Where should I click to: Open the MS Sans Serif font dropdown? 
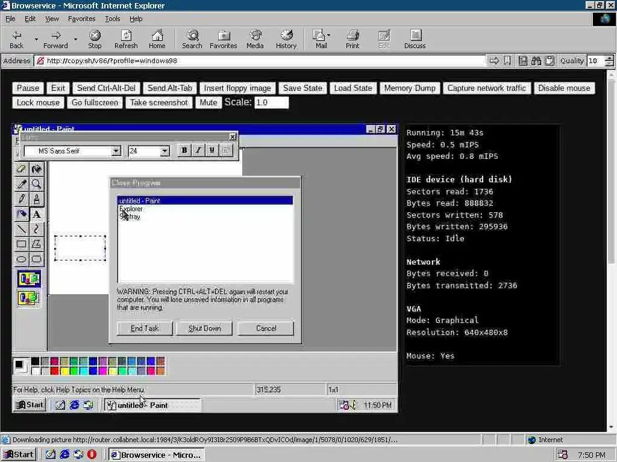pyautogui.click(x=116, y=151)
